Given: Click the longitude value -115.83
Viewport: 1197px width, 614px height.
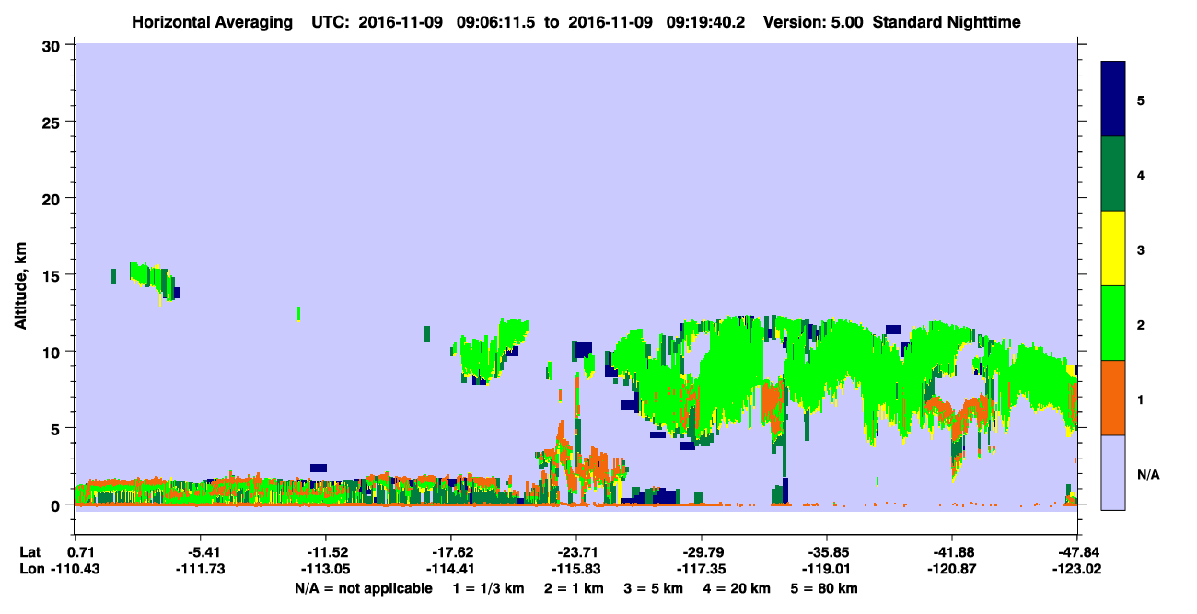Looking at the screenshot, I should 576,569.
